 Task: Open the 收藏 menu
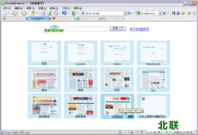pyautogui.click(x=42, y=8)
